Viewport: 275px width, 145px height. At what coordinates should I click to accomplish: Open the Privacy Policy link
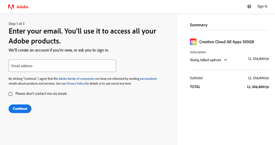point(75,84)
